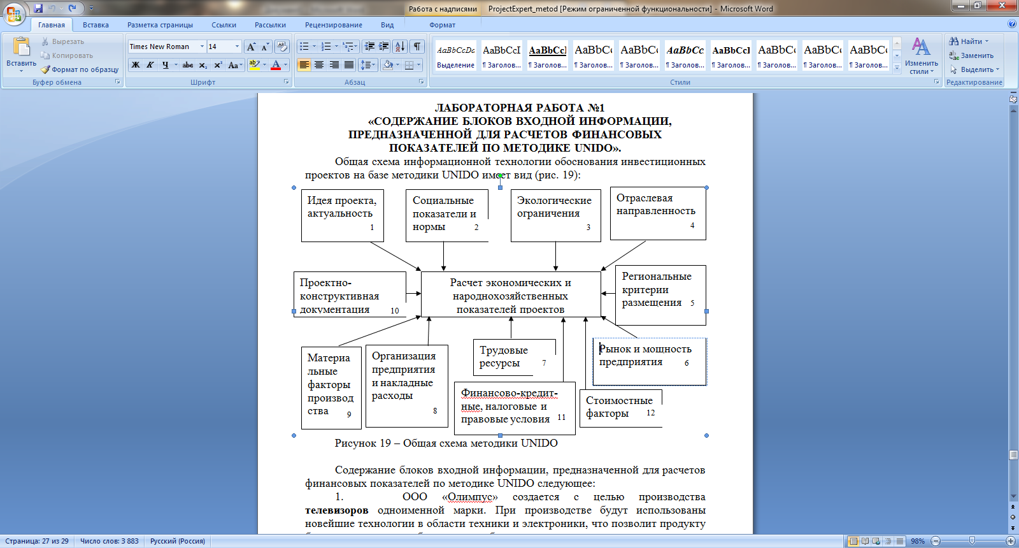Clear formatting with the eraser icon

pyautogui.click(x=282, y=47)
